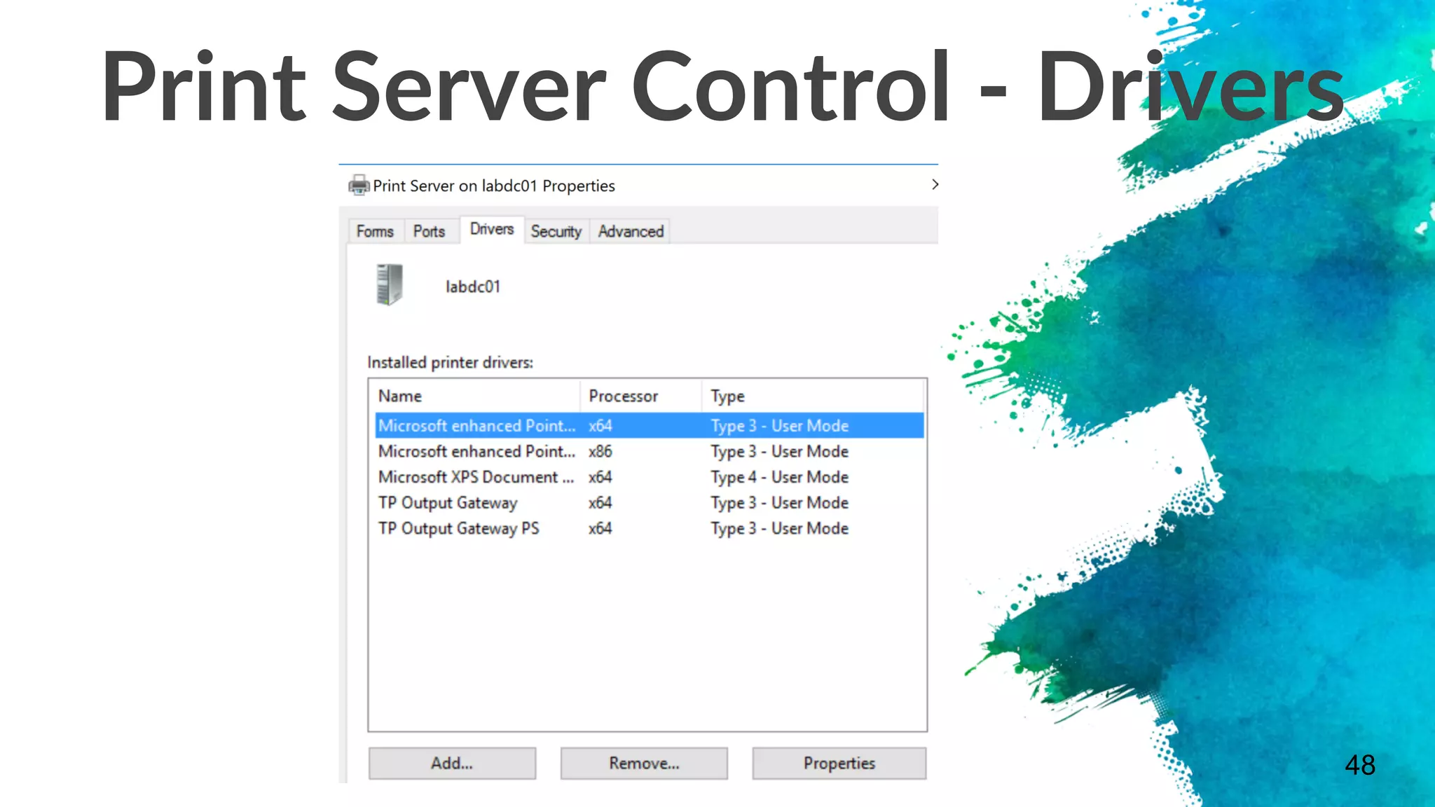Click x64 cell of TP Output Gateway row
1435x807 pixels.
[600, 503]
